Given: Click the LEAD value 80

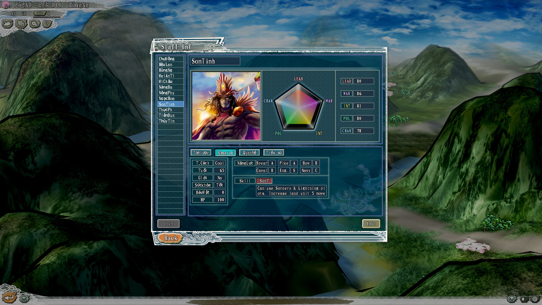Looking at the screenshot, I should tap(364, 81).
